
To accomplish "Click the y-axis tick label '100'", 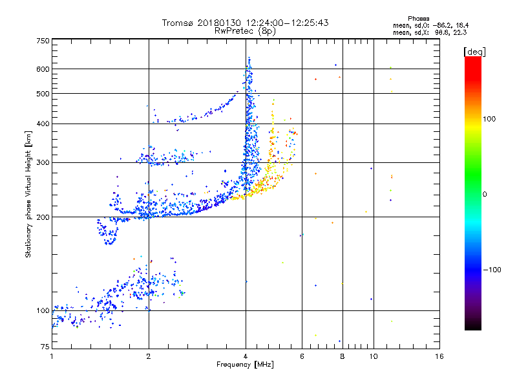I will [43, 311].
